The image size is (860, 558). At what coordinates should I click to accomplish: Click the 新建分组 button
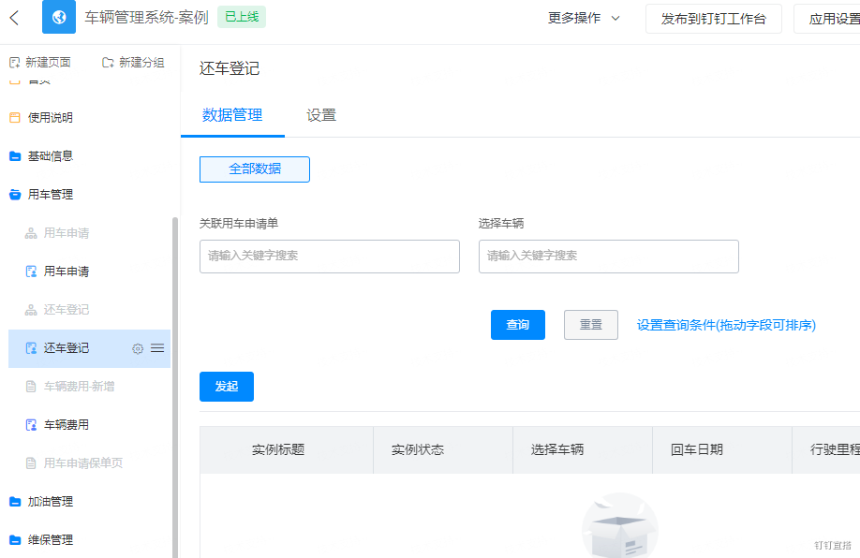[133, 63]
